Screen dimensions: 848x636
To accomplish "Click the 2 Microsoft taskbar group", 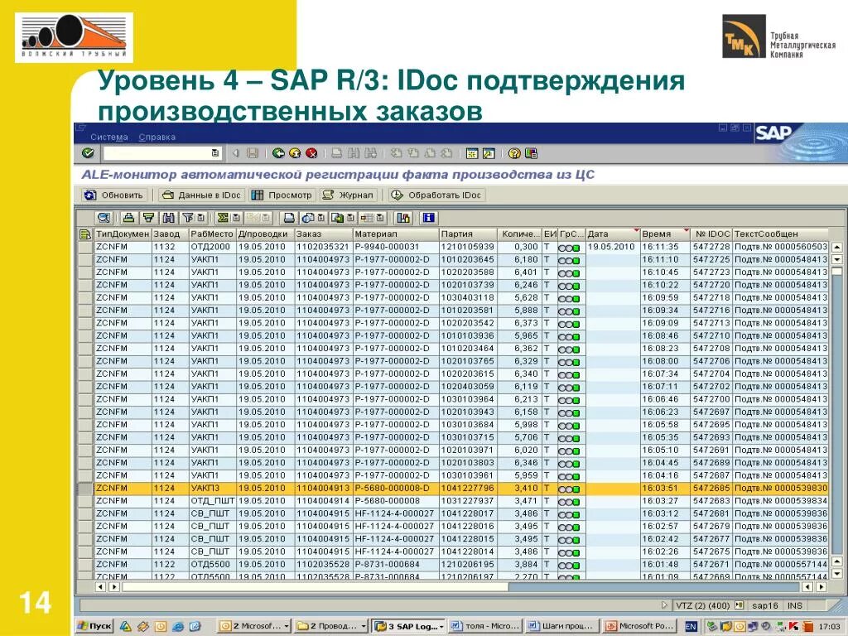I will coord(254,626).
